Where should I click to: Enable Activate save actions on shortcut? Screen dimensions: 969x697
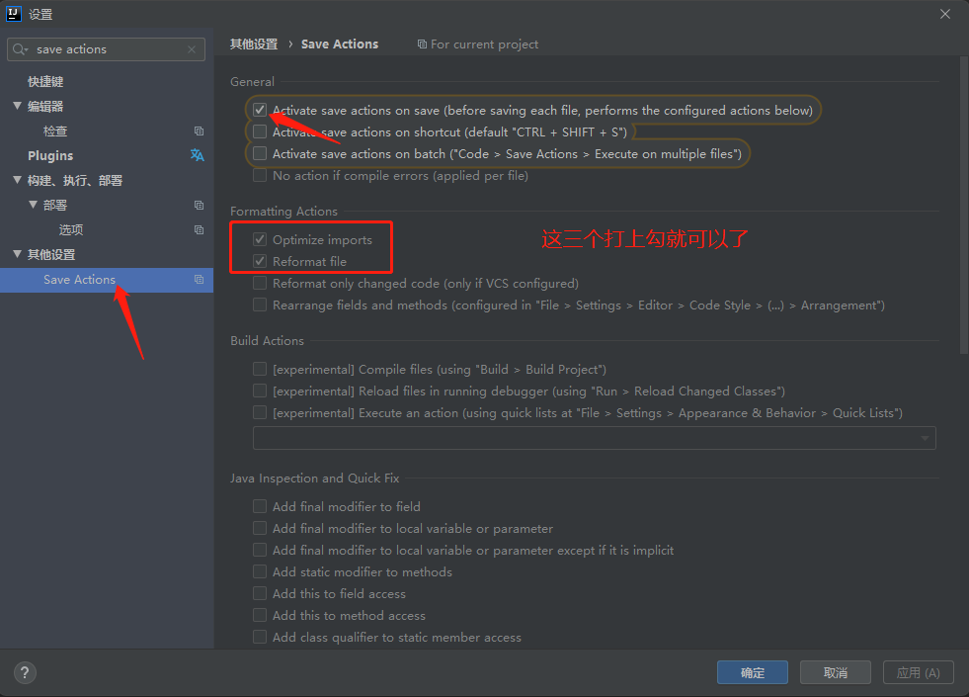pos(260,131)
